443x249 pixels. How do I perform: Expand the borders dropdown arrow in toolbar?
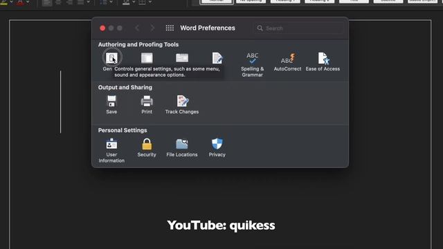(150, 2)
